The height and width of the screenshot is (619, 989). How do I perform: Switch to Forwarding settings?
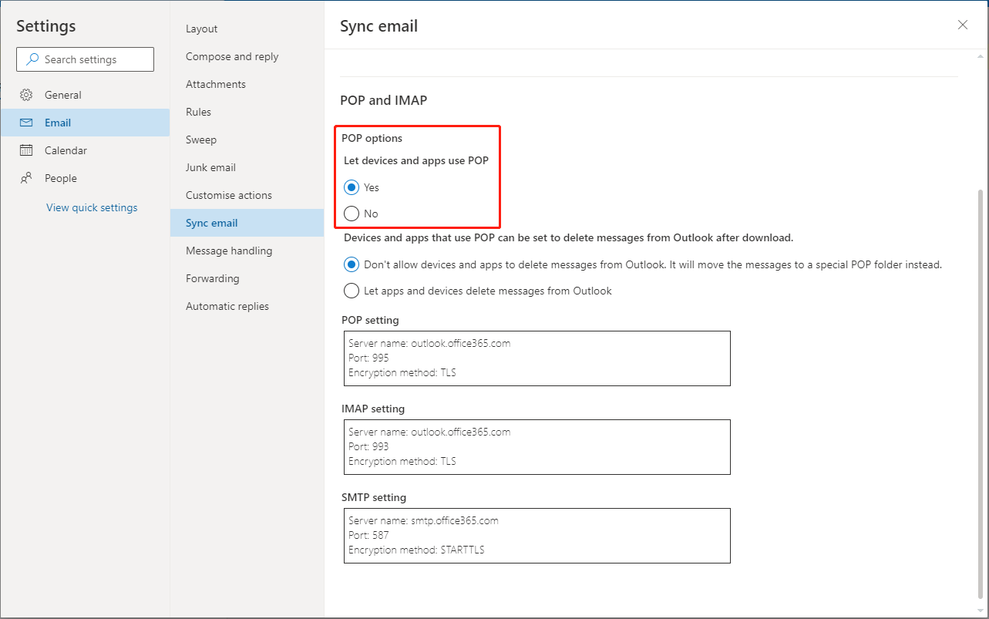click(x=212, y=278)
